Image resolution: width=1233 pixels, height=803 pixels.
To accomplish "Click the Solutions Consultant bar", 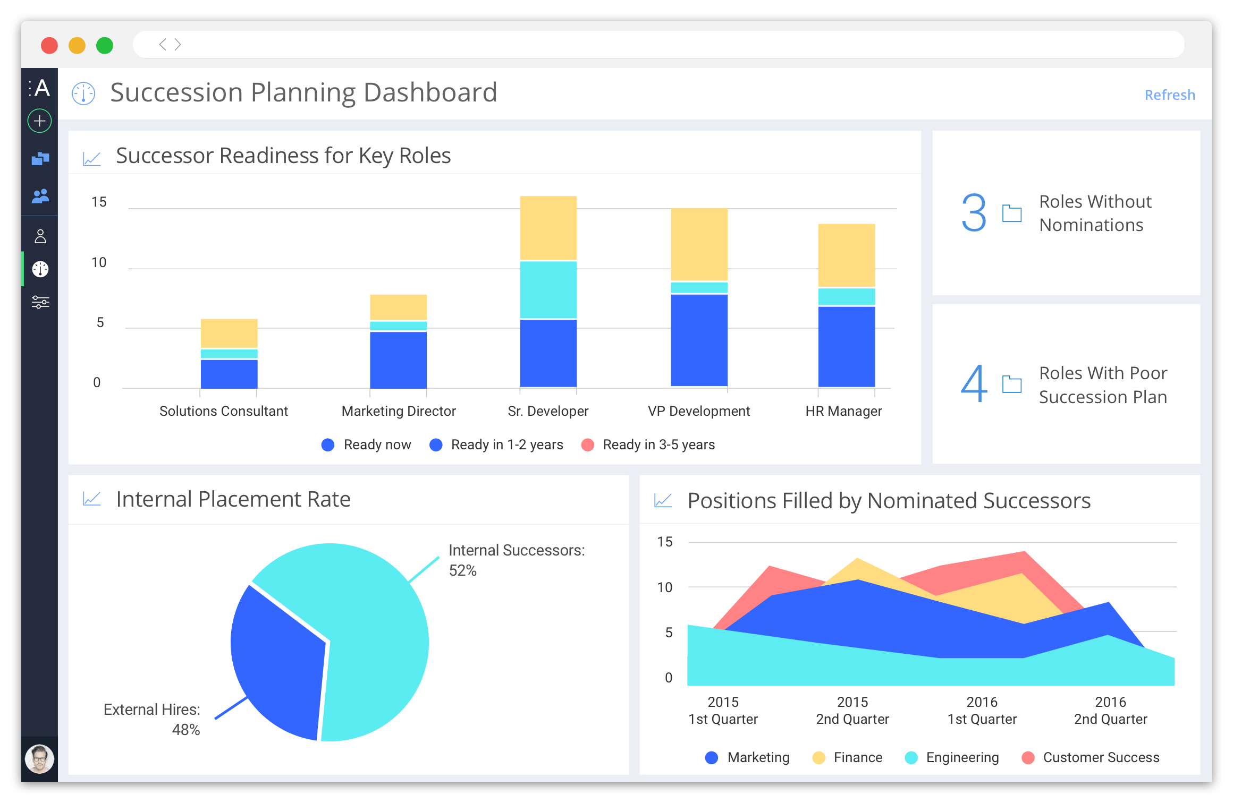I will pos(229,353).
